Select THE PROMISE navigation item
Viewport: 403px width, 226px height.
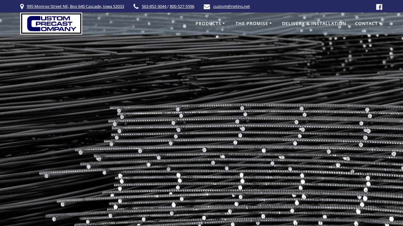click(252, 24)
